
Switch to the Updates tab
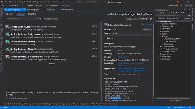pyautogui.click(x=32, y=14)
